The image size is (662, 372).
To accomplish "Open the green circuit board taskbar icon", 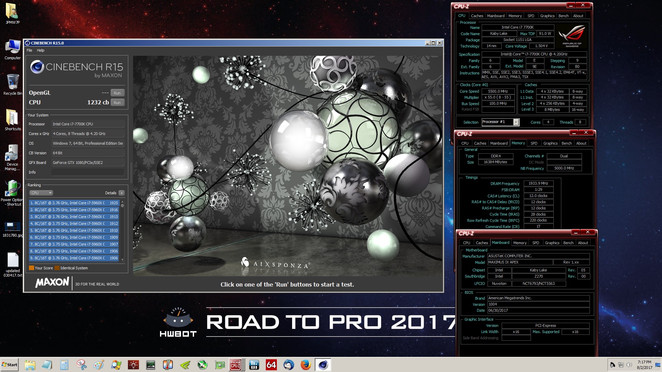I will pos(220,365).
